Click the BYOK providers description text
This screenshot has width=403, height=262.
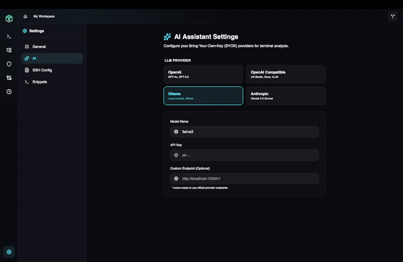[226, 46]
